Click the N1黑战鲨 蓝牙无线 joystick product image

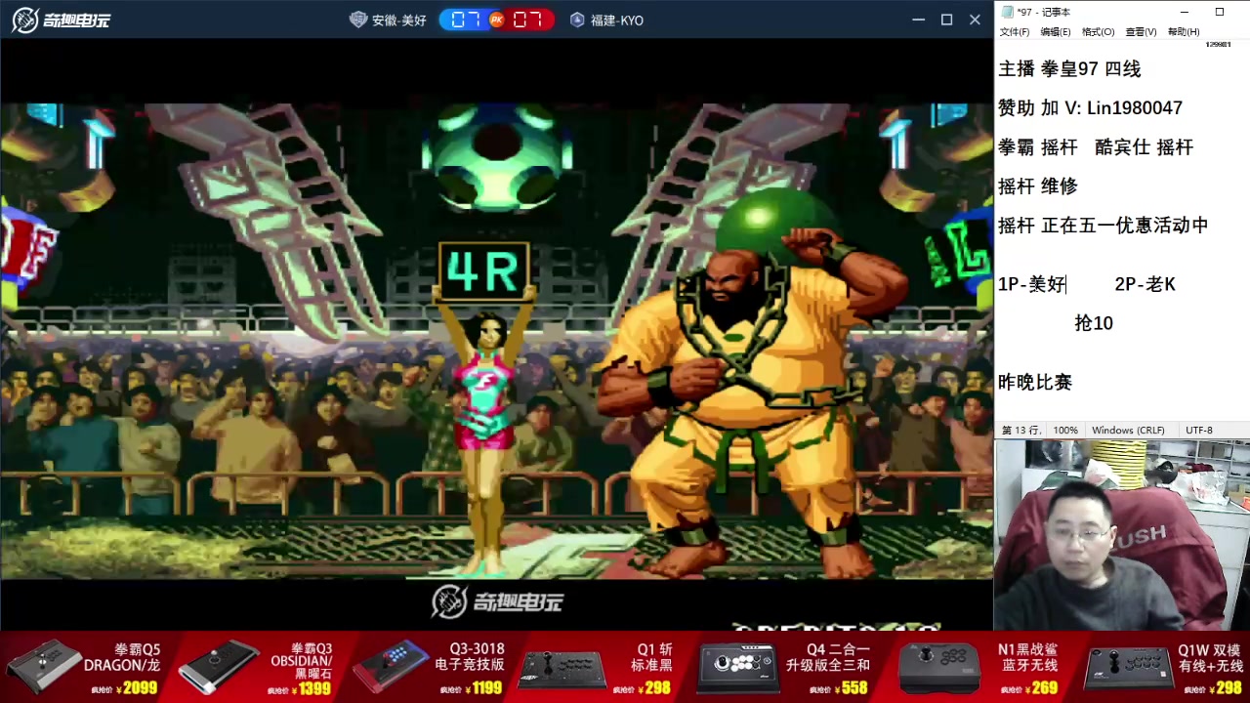938,667
